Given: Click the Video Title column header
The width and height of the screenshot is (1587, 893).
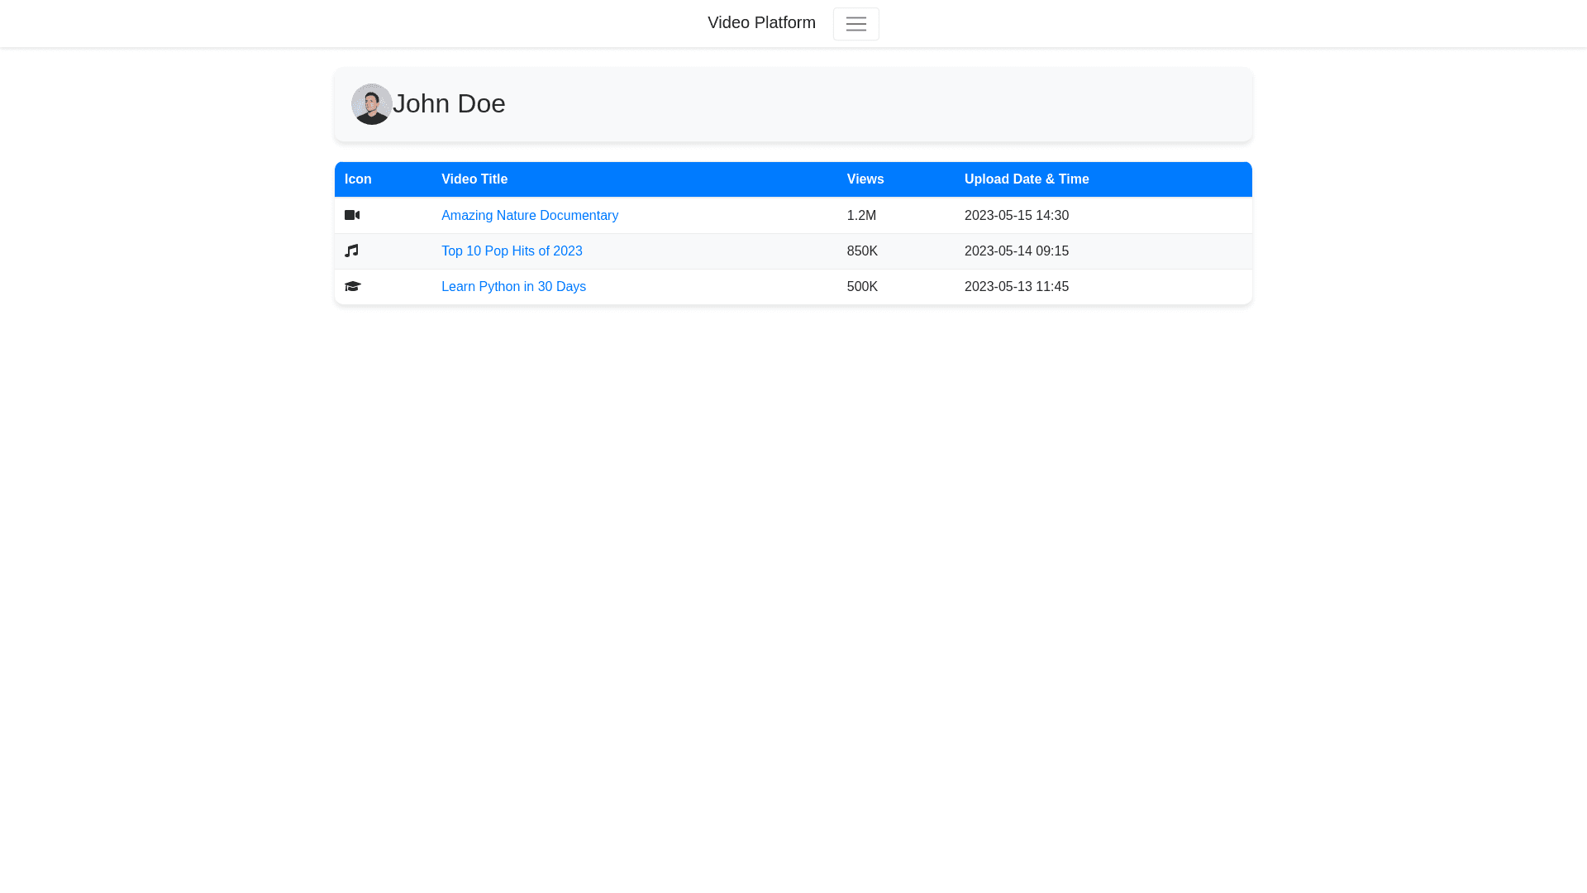Looking at the screenshot, I should (x=474, y=179).
